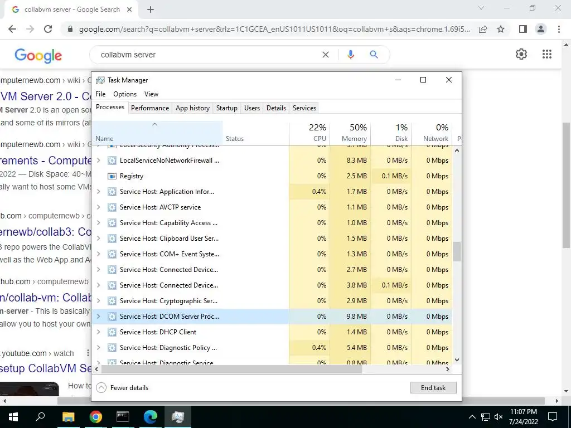Click the Google logo
571x428 pixels.
point(38,55)
